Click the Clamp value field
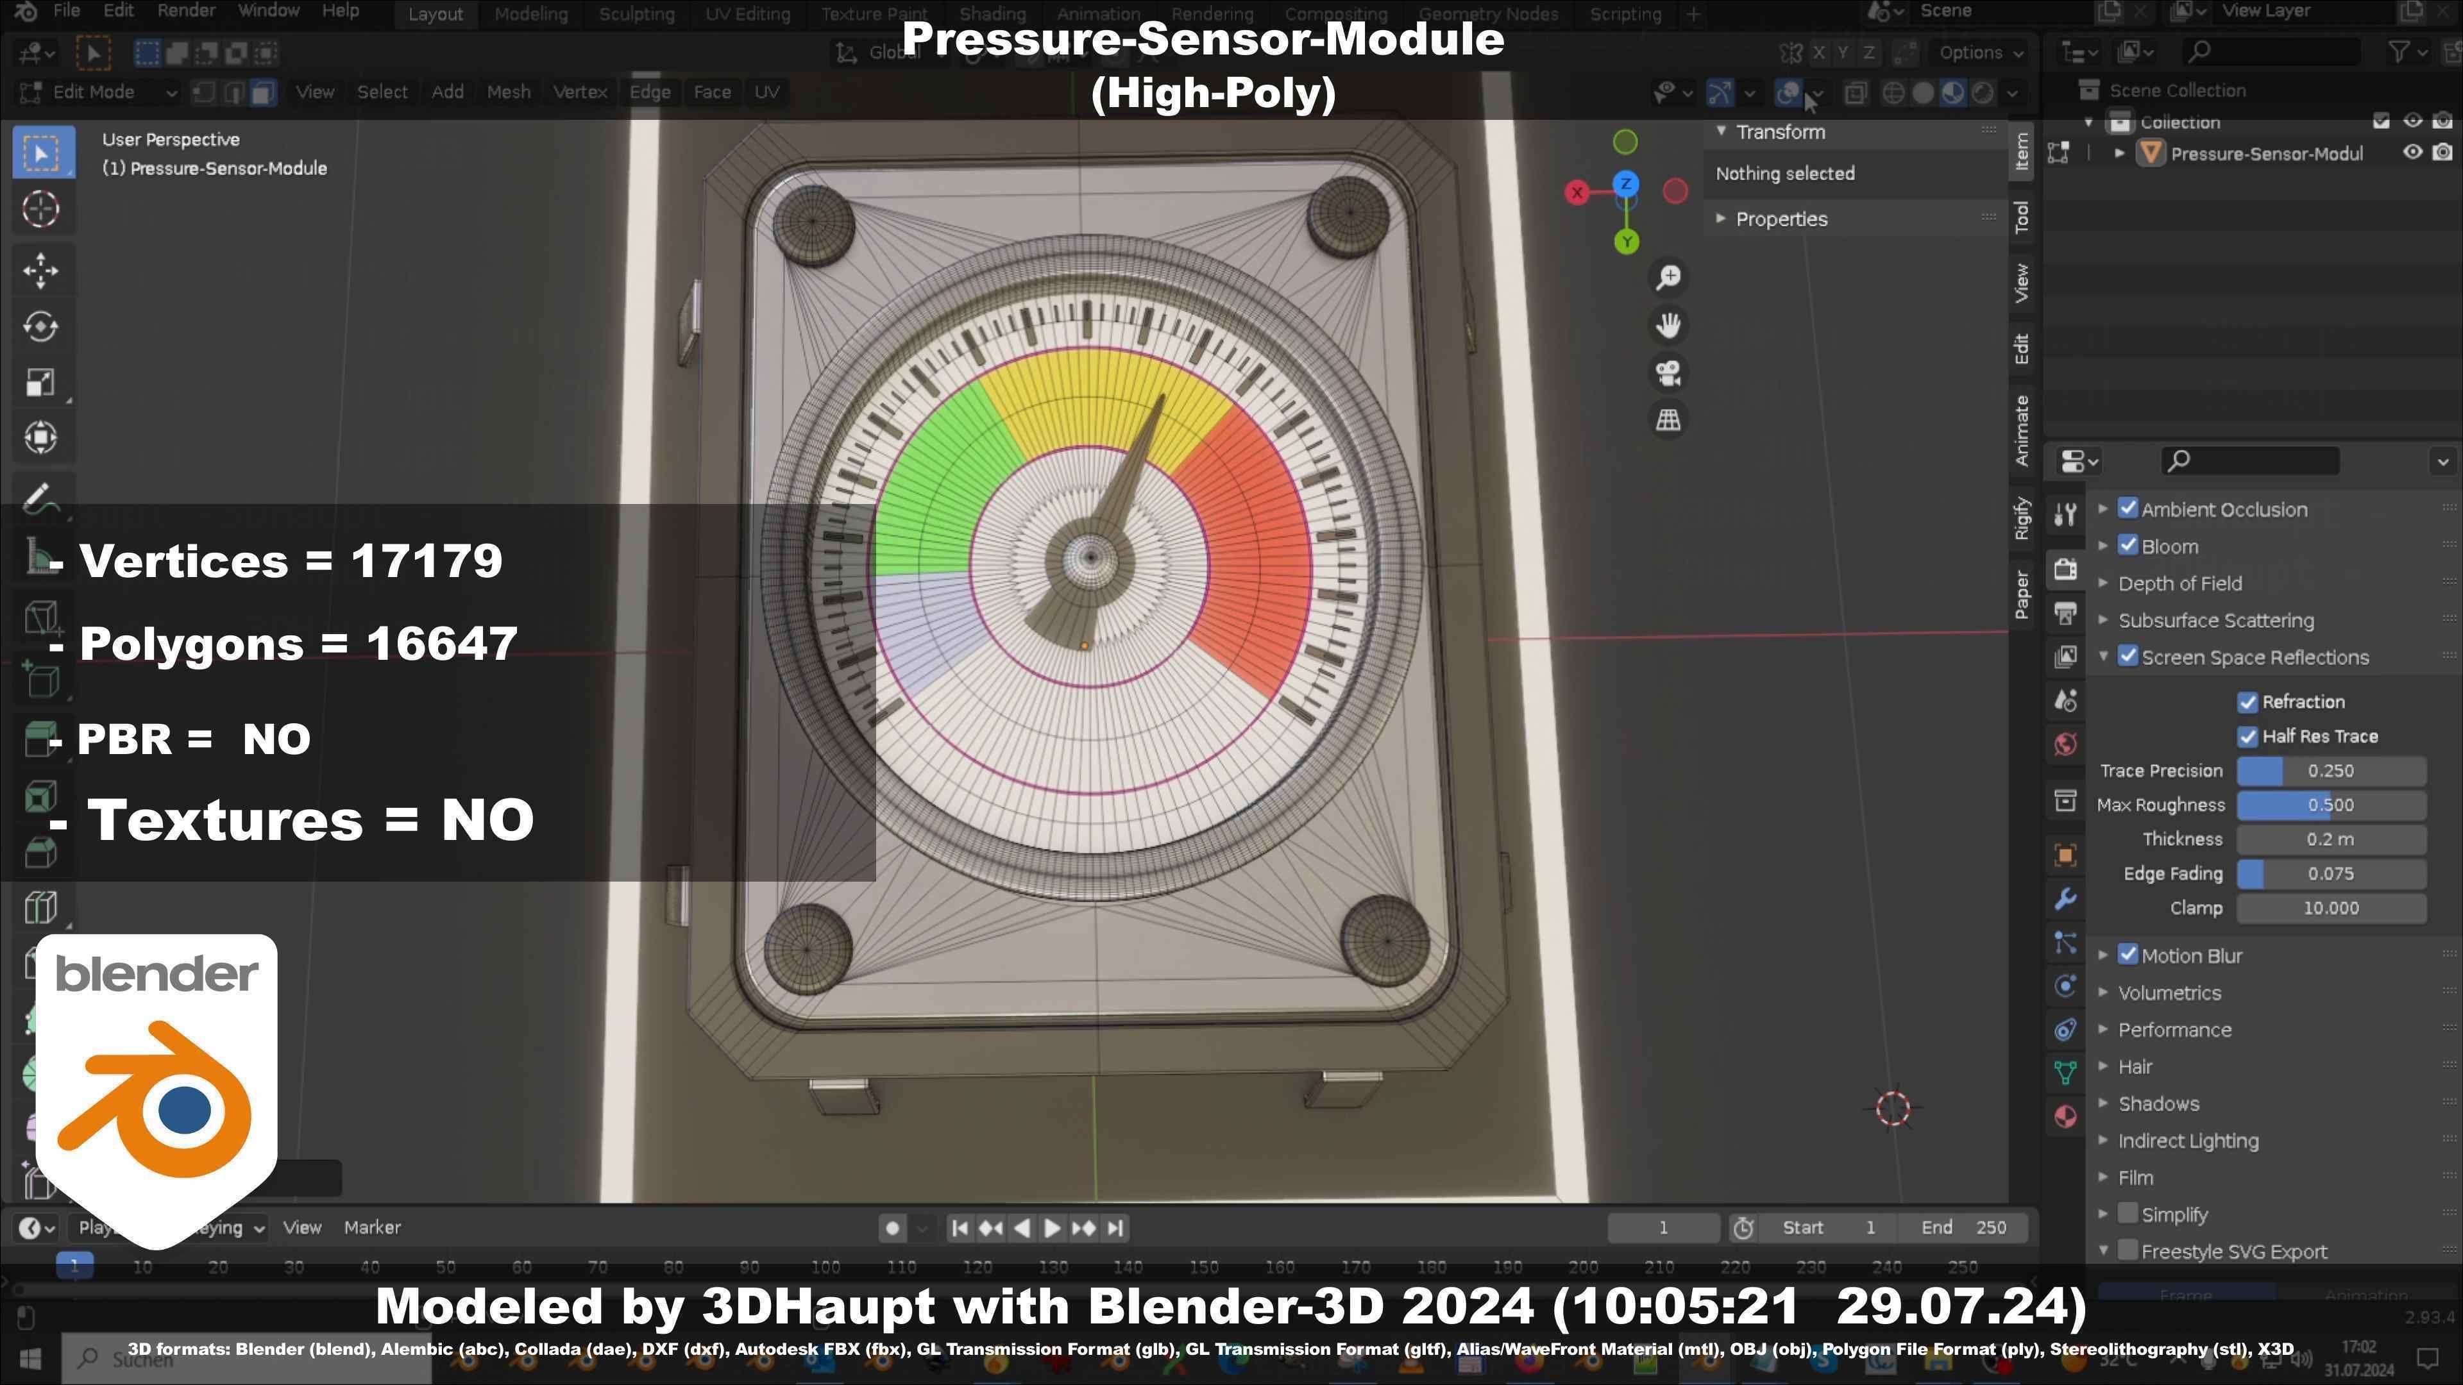2463x1385 pixels. (x=2331, y=909)
